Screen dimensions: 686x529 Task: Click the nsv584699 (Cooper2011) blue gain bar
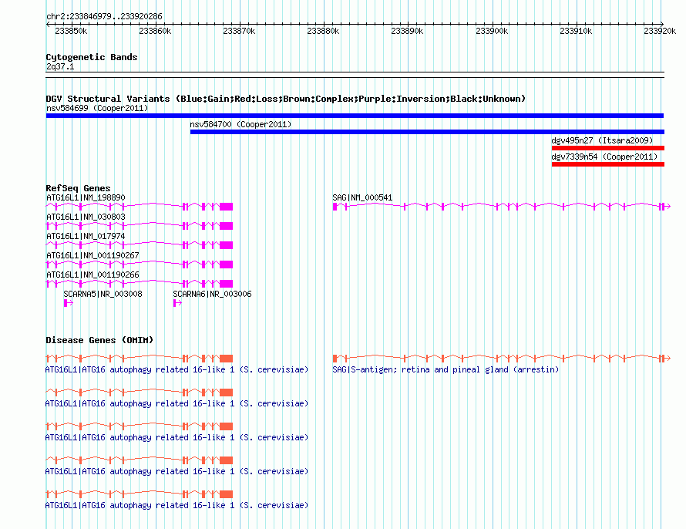pyautogui.click(x=355, y=116)
